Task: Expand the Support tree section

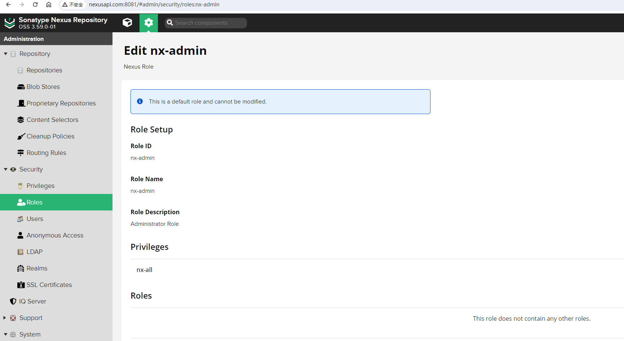Action: click(5, 318)
